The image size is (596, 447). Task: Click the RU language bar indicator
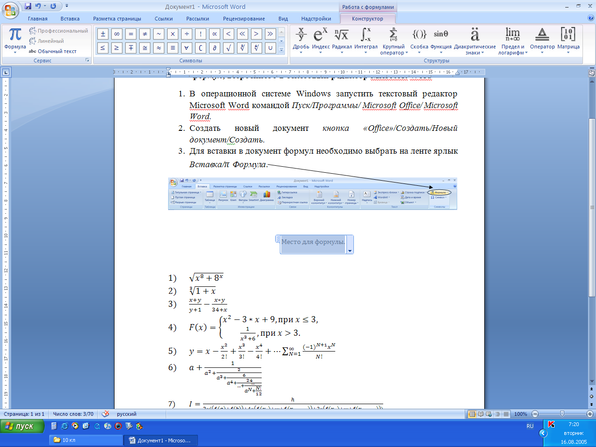530,426
